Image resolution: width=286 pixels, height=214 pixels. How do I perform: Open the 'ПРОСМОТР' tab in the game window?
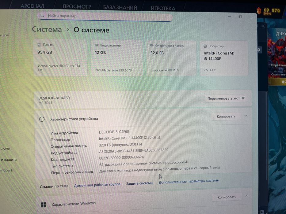tap(77, 6)
